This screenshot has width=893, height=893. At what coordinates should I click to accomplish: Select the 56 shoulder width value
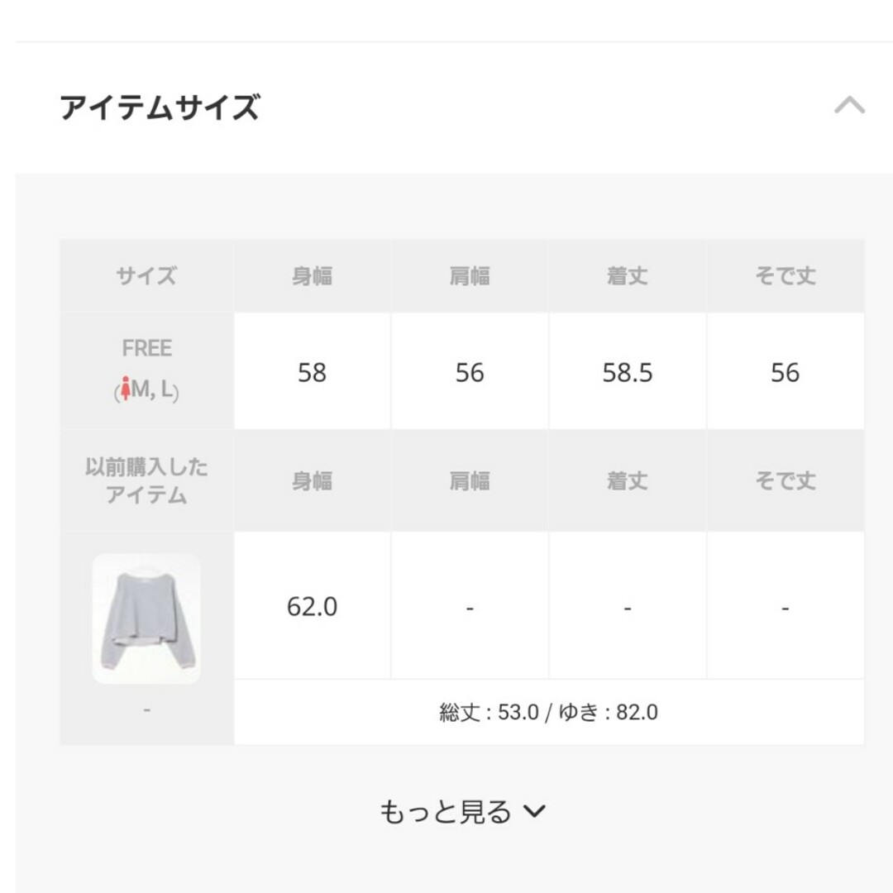pyautogui.click(x=470, y=372)
